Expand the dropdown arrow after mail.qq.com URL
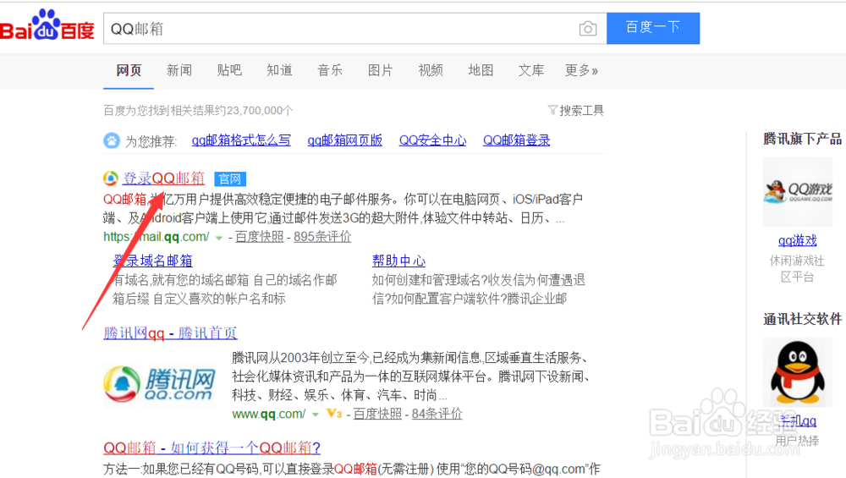 219,238
